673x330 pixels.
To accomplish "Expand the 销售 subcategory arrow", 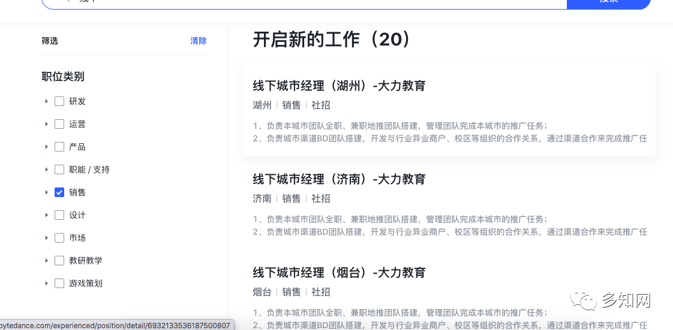I will pyautogui.click(x=46, y=192).
